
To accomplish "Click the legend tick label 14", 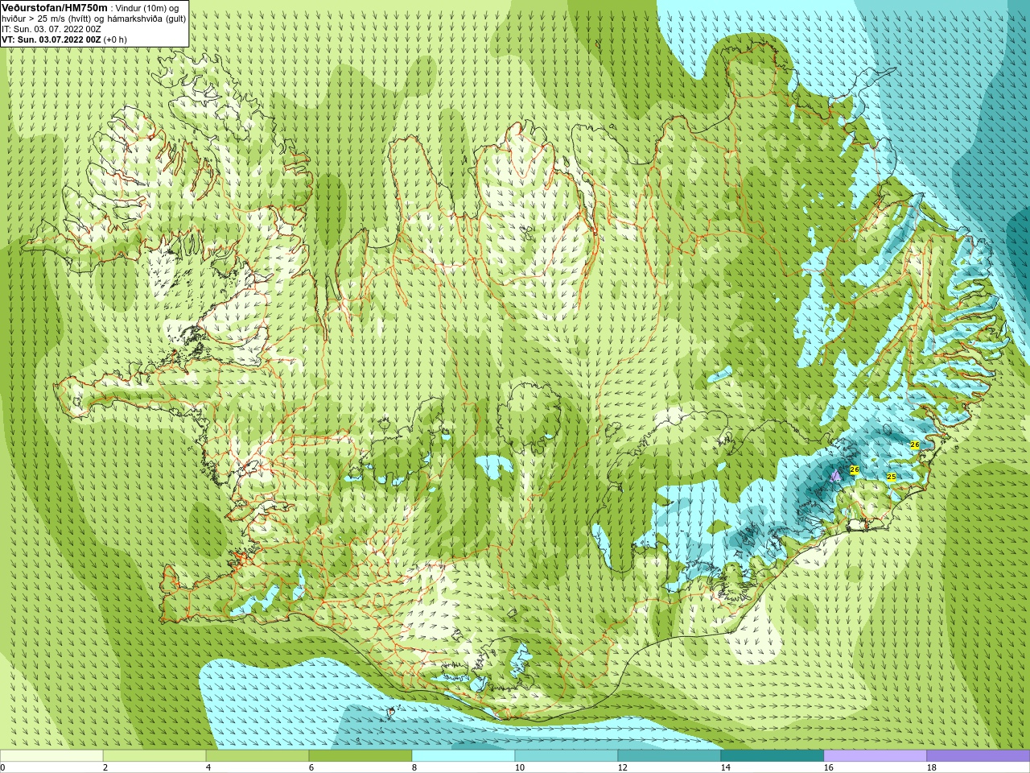I will pyautogui.click(x=726, y=767).
